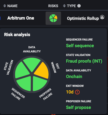Click the Optimistic Rollup type label
The height and width of the screenshot is (115, 108).
[x=83, y=18]
